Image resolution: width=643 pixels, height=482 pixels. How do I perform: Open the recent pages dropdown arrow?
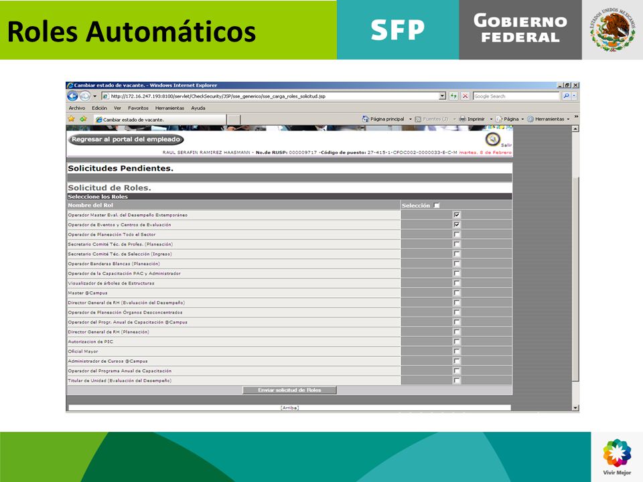point(94,96)
